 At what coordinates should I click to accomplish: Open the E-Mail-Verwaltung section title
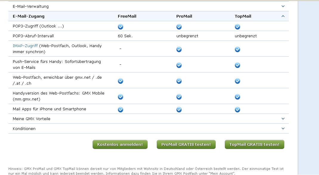(31, 7)
